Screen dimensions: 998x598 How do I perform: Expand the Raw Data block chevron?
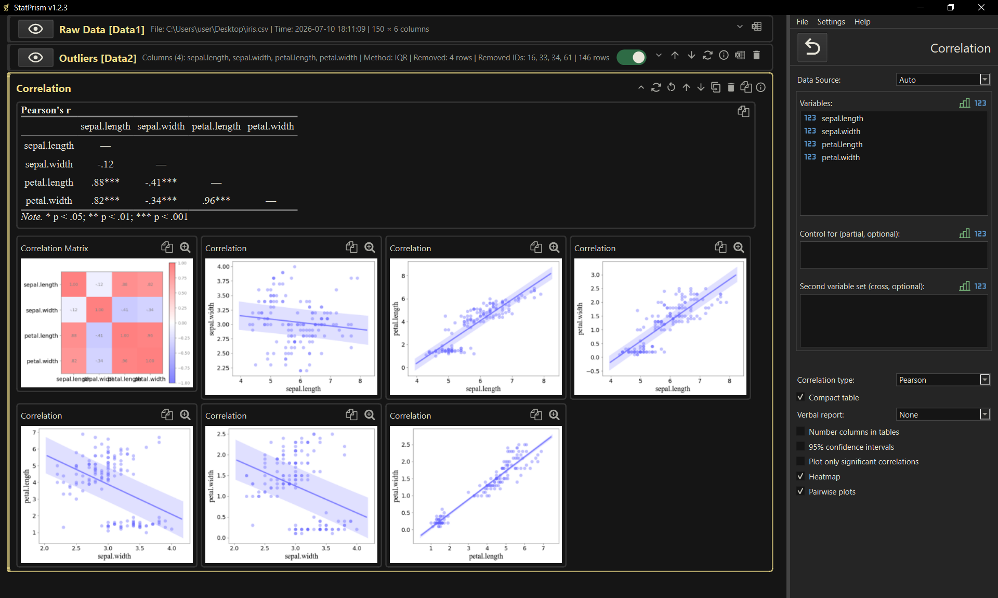coord(740,27)
